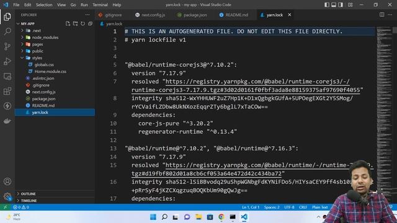Open the Go menu
397x223 pixels.
tap(73, 4)
